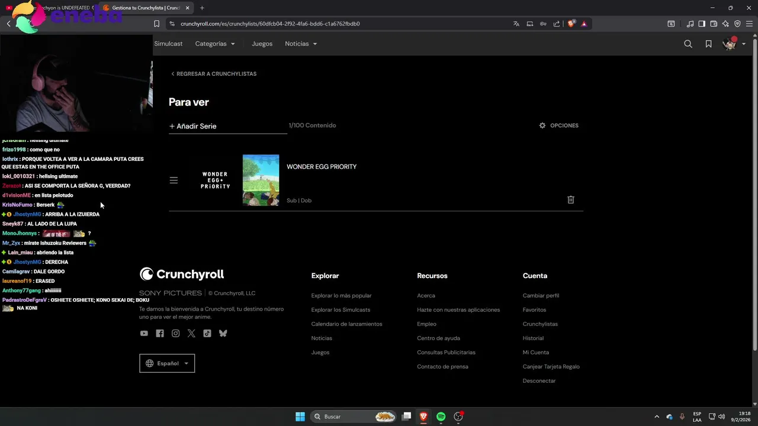Click the taskbar Buscar search box
Viewport: 758px width, 426px height.
(353, 417)
